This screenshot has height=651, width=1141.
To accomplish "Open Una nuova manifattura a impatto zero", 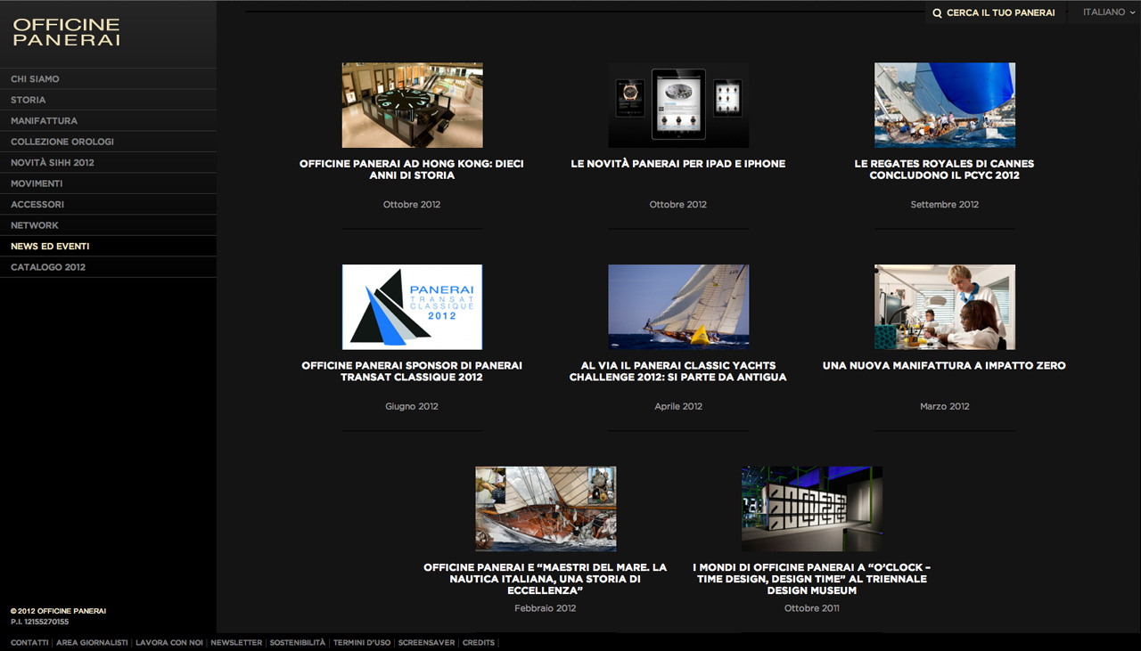I will coord(945,366).
